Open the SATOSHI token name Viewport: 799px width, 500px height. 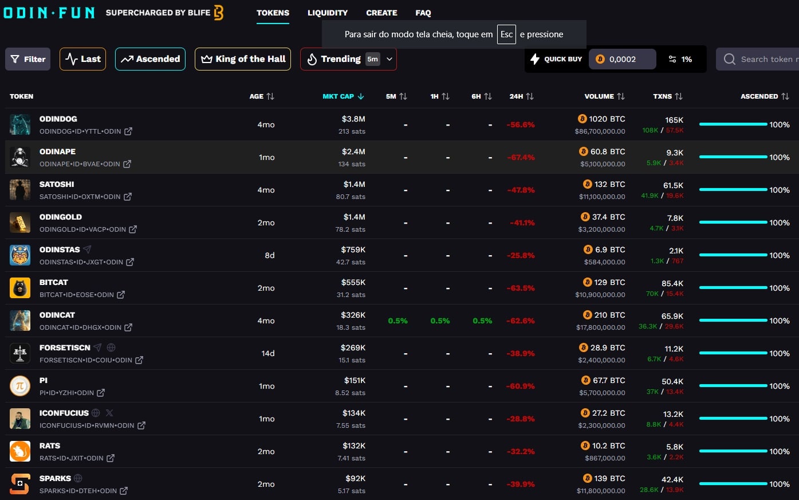click(x=57, y=184)
